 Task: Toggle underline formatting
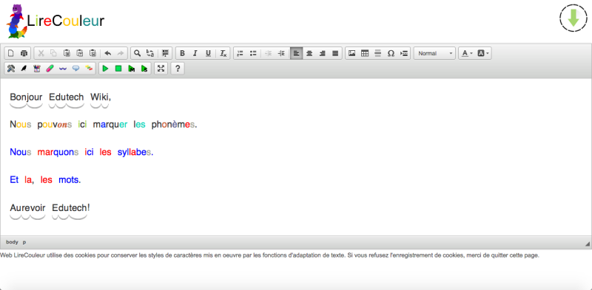coord(208,53)
